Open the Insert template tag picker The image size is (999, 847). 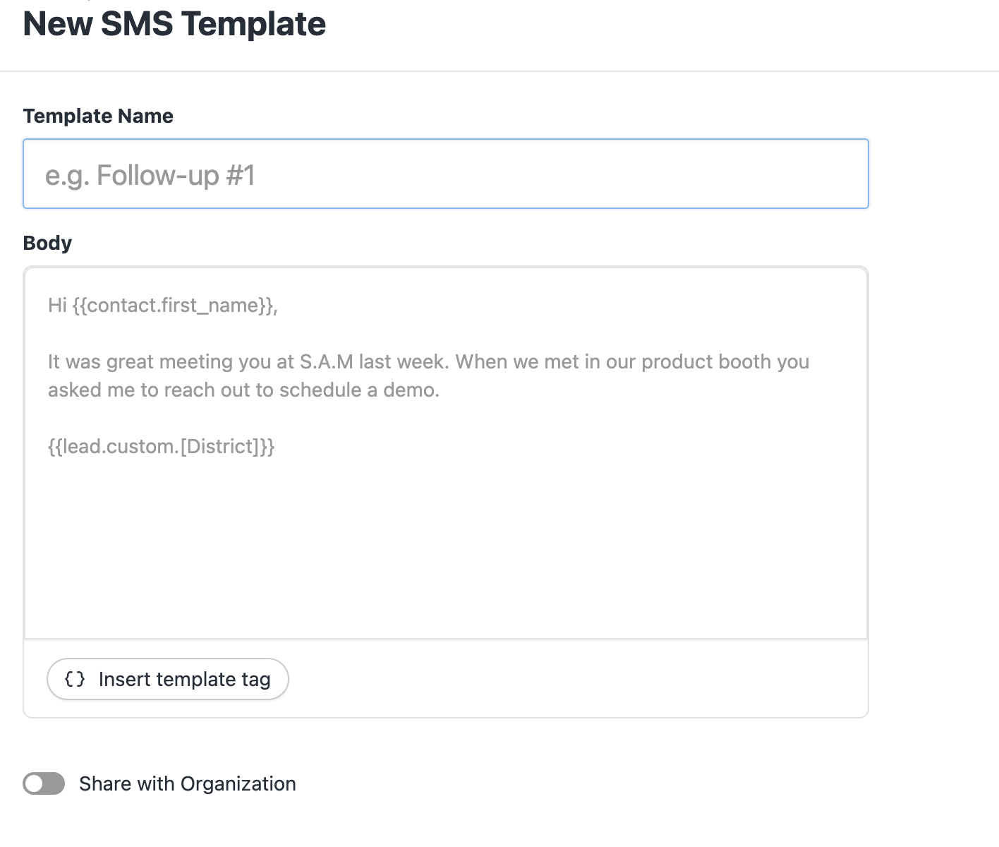click(167, 679)
